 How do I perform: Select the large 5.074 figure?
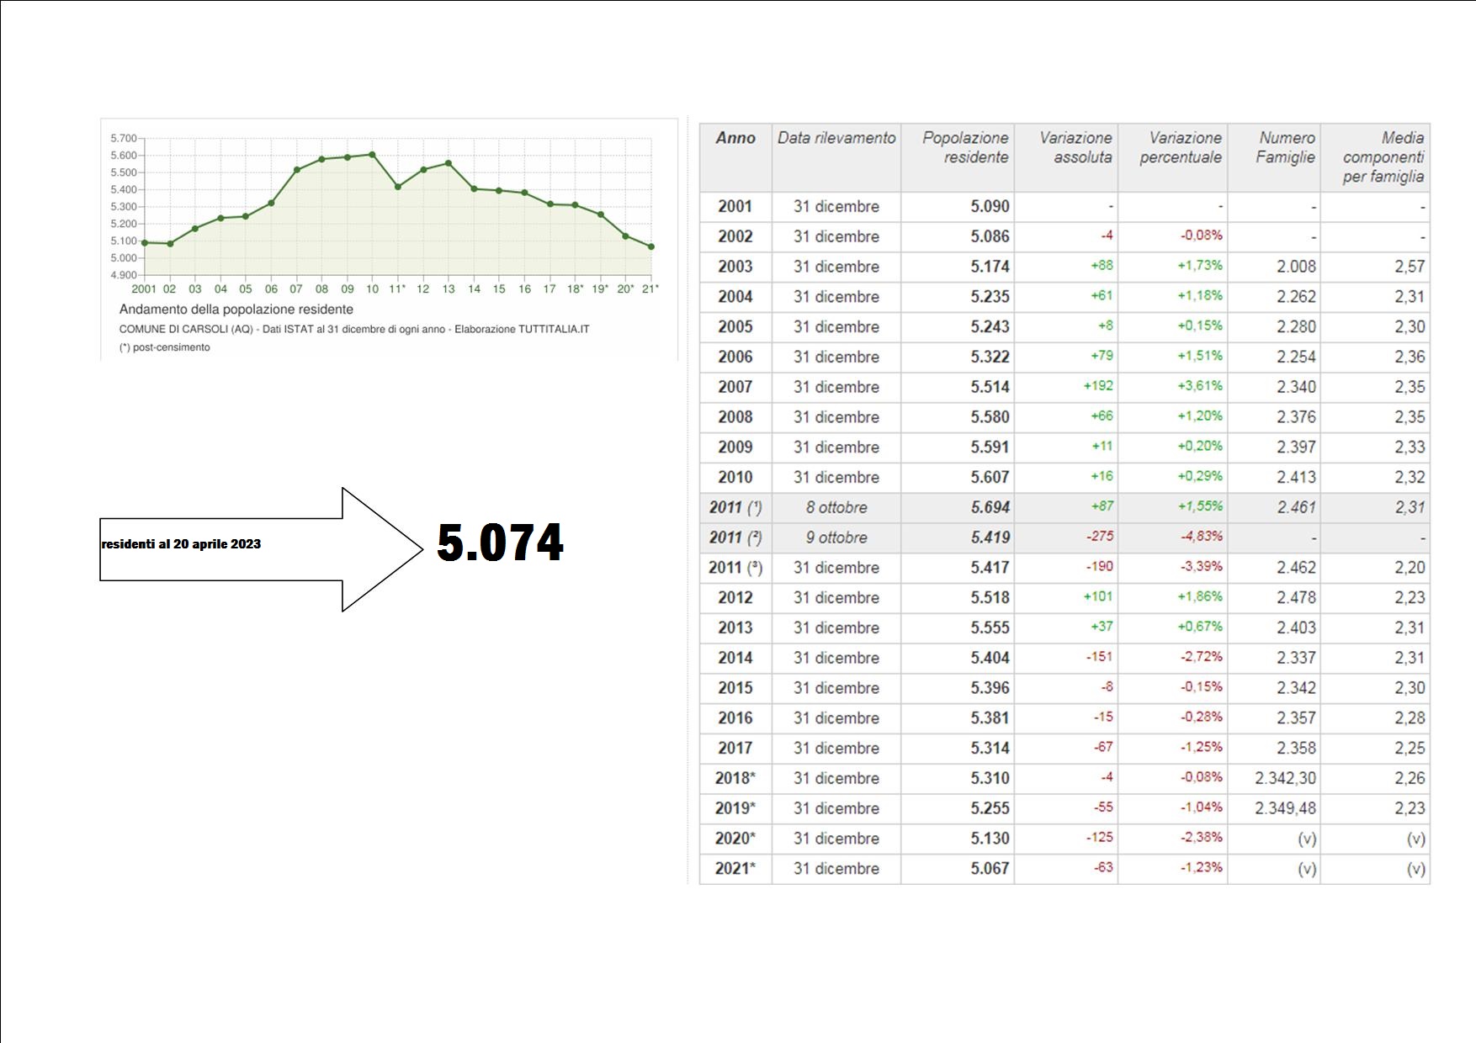pos(500,543)
